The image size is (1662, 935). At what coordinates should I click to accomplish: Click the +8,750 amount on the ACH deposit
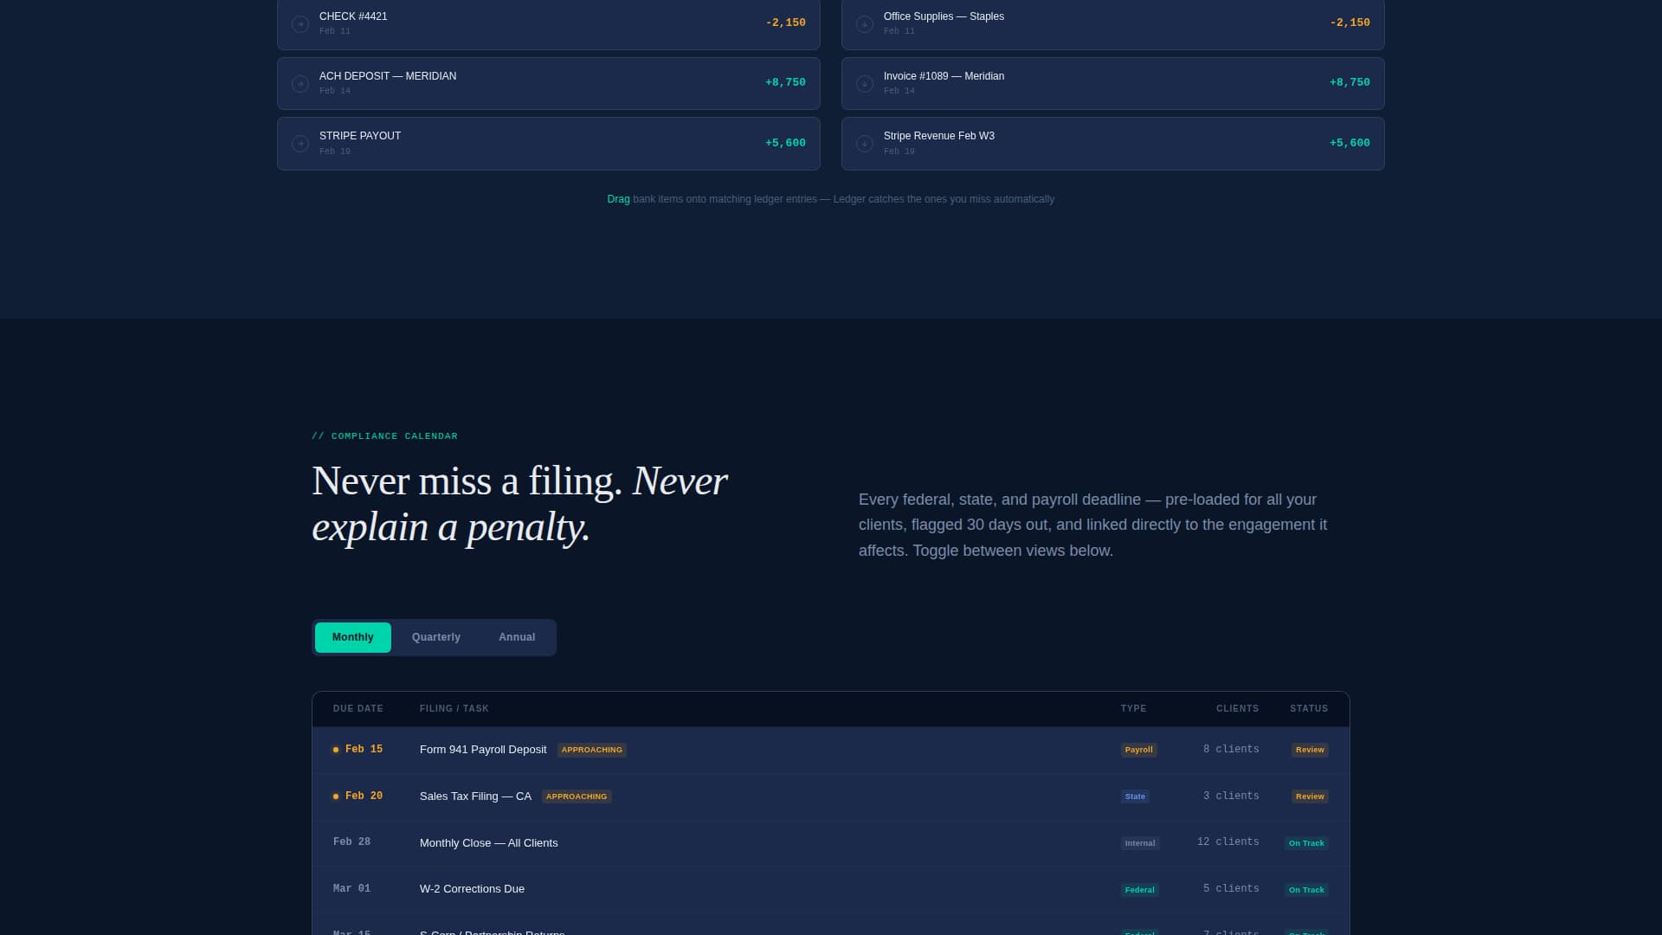pyautogui.click(x=785, y=83)
